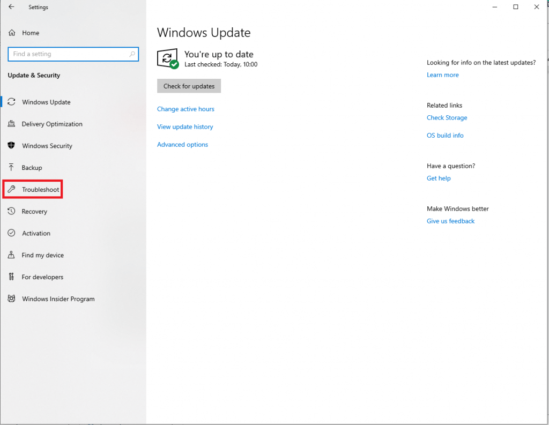Open Find my device section
Viewport: 549px width, 425px height.
click(x=43, y=255)
